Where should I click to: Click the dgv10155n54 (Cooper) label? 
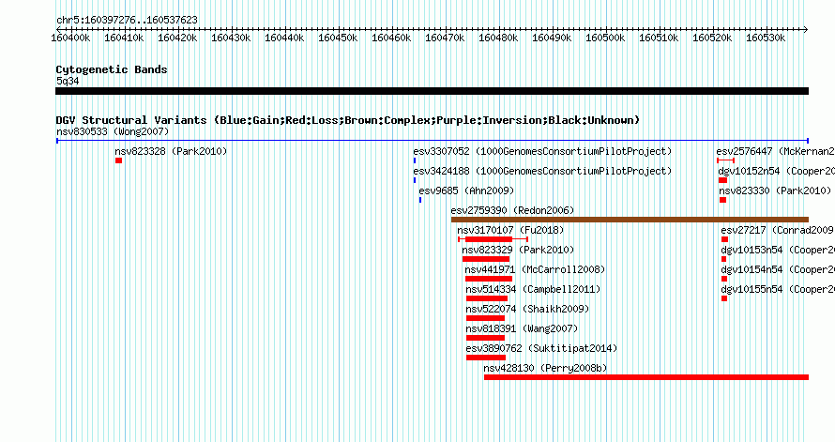click(x=778, y=289)
